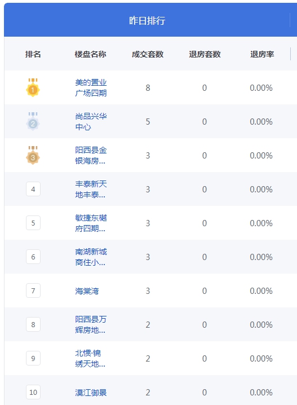Select the rank 5 badge
Screen dimensions: 297x405
tap(33, 223)
